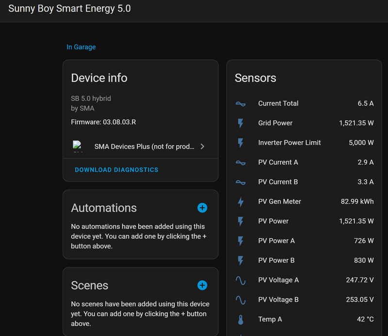Click the Sensors card heading
388x336 pixels.
(256, 78)
